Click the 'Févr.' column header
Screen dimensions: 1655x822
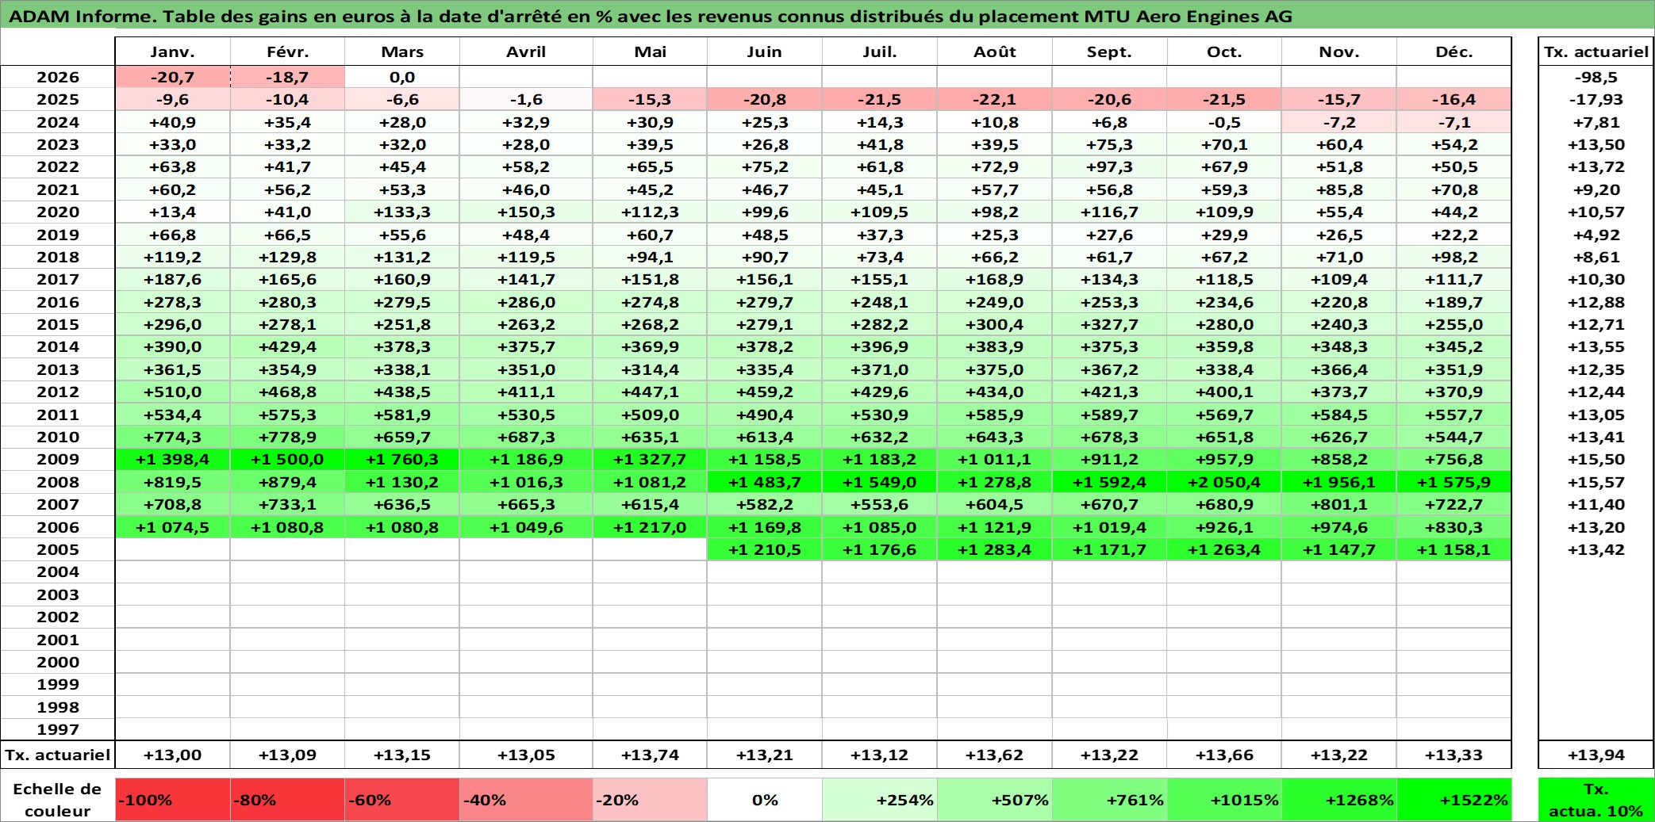pyautogui.click(x=288, y=52)
